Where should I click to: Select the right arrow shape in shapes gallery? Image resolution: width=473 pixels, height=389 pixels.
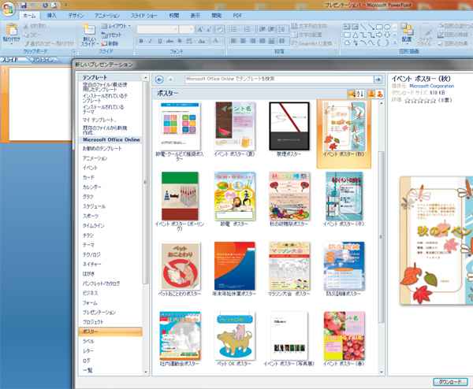(x=379, y=35)
